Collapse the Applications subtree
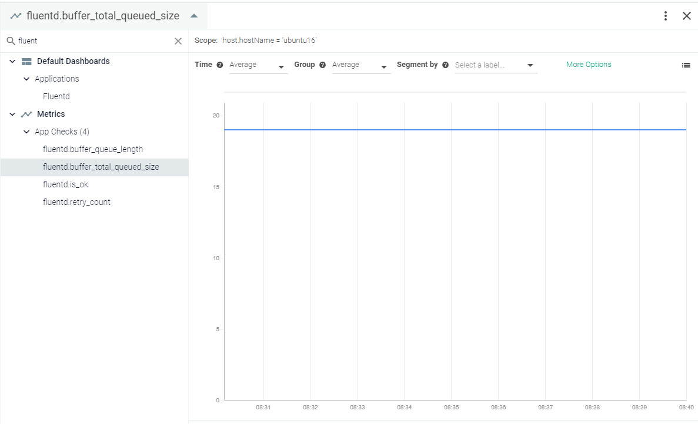The height and width of the screenshot is (424, 698). [x=26, y=79]
